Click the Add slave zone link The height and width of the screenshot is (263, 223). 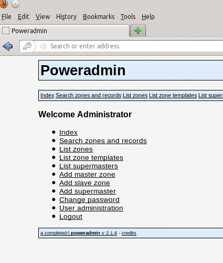pos(84,183)
